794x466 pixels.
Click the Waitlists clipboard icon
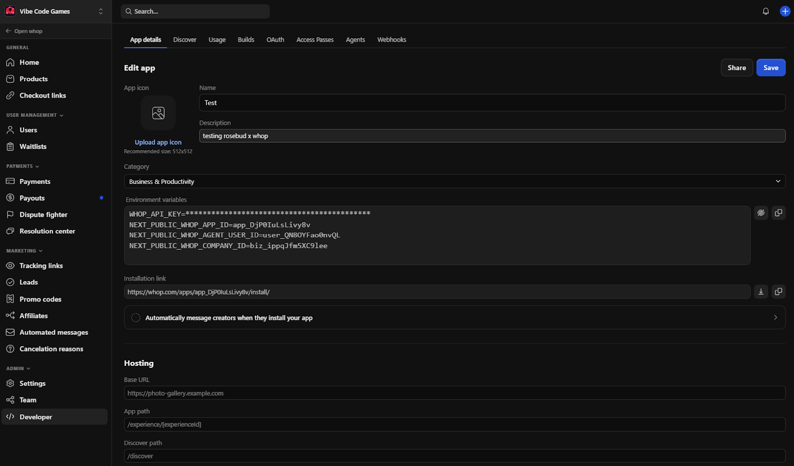click(x=10, y=146)
